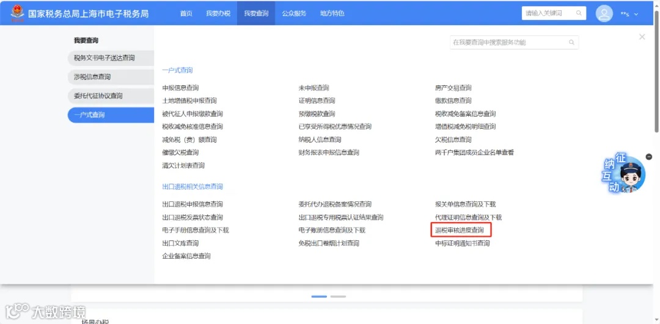Open 证明信息查询

[317, 101]
